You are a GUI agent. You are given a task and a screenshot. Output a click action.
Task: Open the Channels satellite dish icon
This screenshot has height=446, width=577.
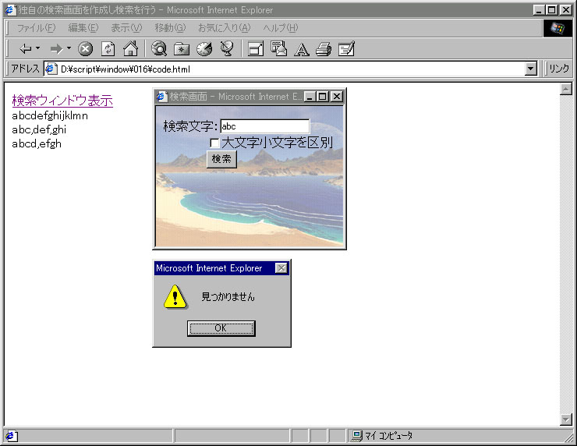pos(227,48)
